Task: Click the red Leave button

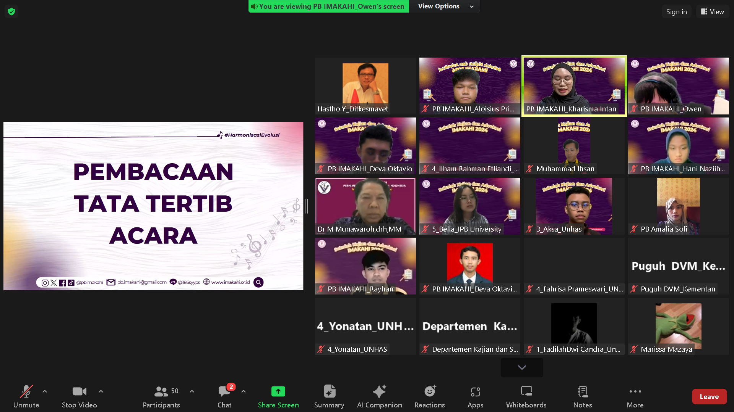Action: tap(709, 397)
